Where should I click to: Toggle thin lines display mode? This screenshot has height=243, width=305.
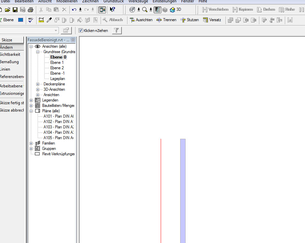(x=157, y=9)
